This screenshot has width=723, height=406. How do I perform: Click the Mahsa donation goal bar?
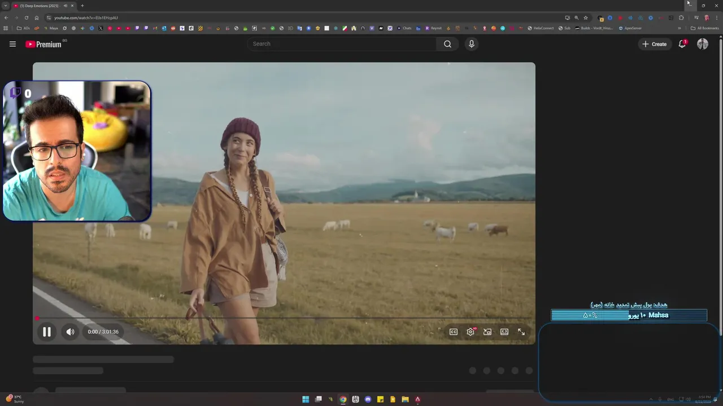click(x=629, y=315)
